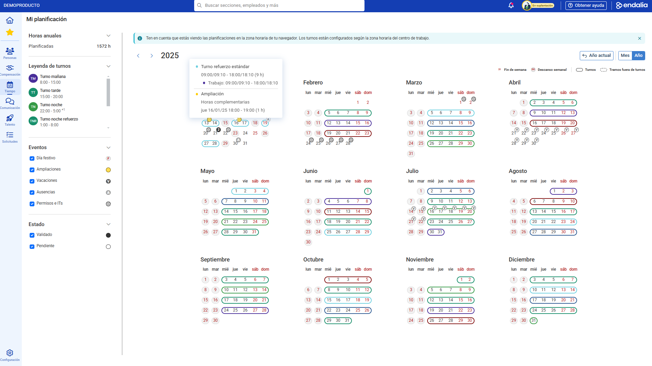Collapse the Horas anuales section

tap(108, 36)
